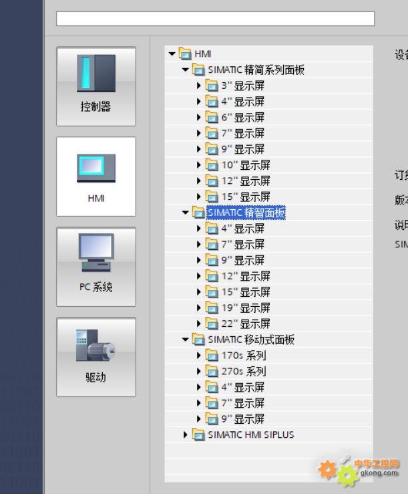
Task: Click folder icon of 9" 显示屏 in 移动式面板
Action: point(212,418)
